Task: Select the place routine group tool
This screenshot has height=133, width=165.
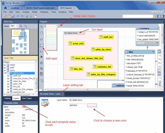Action: [x=41, y=74]
